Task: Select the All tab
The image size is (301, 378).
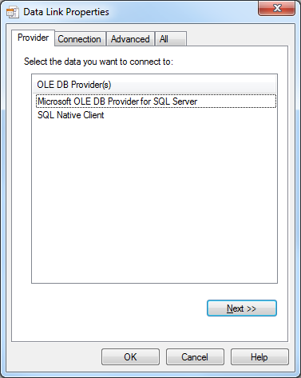Action: 171,39
